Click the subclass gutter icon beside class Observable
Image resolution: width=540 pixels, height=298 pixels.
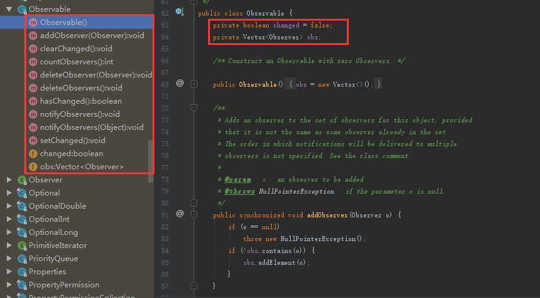point(179,12)
